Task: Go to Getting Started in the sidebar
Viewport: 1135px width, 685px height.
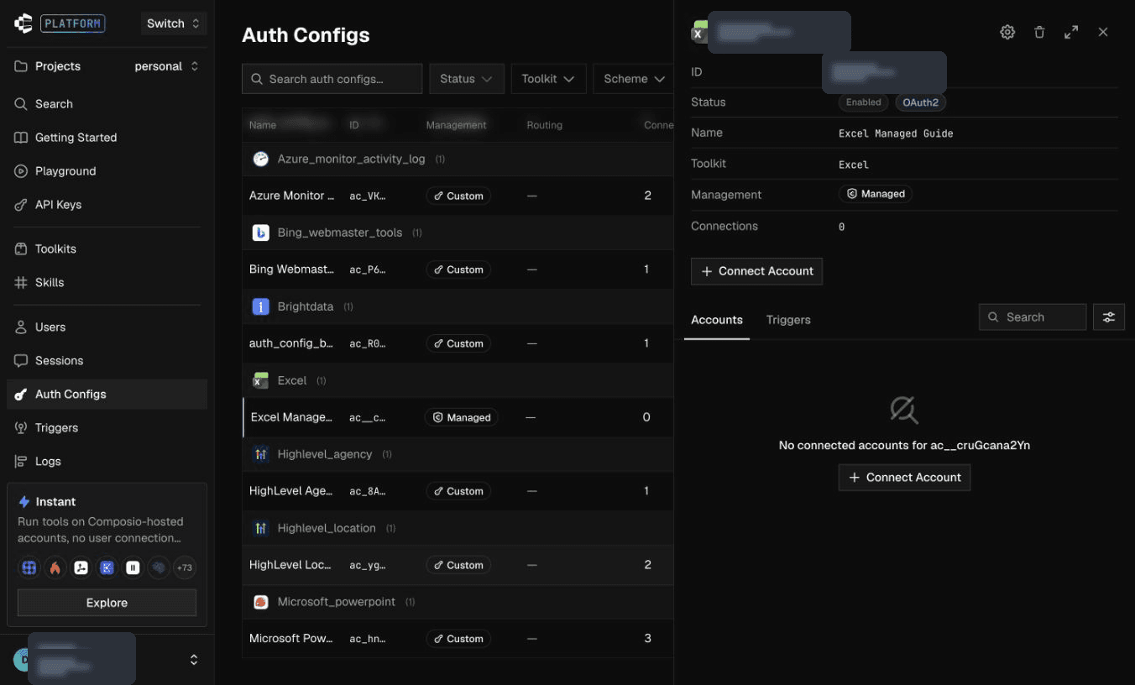Action: 107,137
